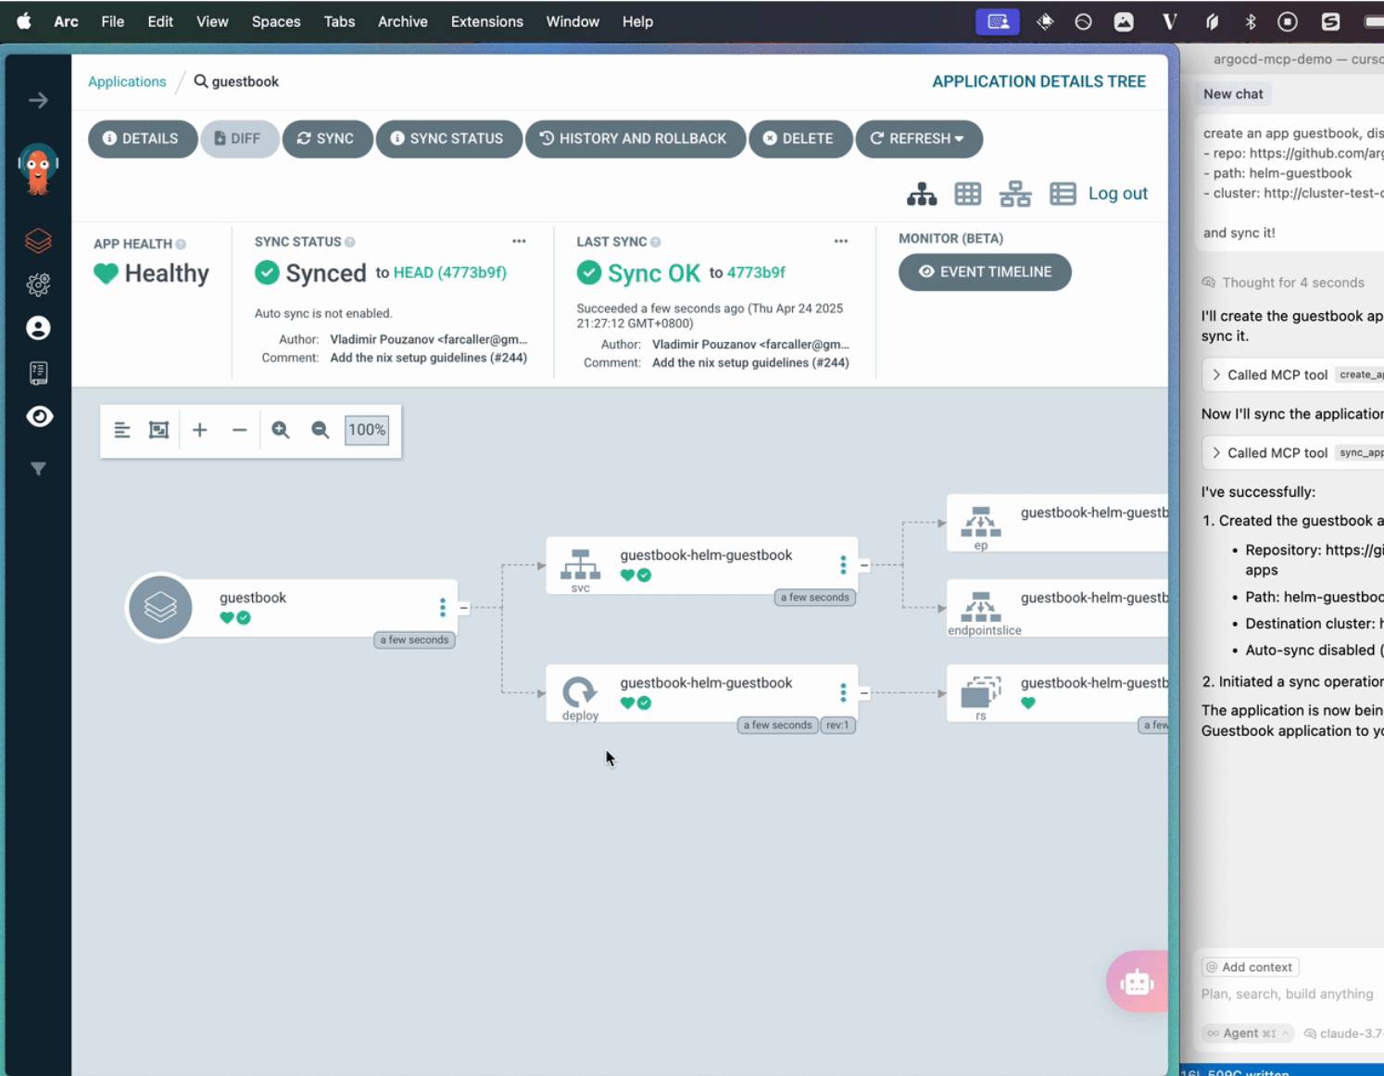Click the 100% zoom level field
Screen dimensions: 1384x1076
(367, 430)
